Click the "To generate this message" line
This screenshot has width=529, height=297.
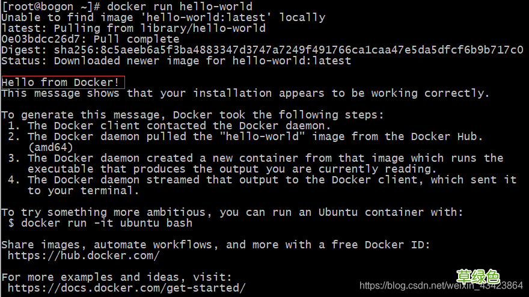point(192,115)
